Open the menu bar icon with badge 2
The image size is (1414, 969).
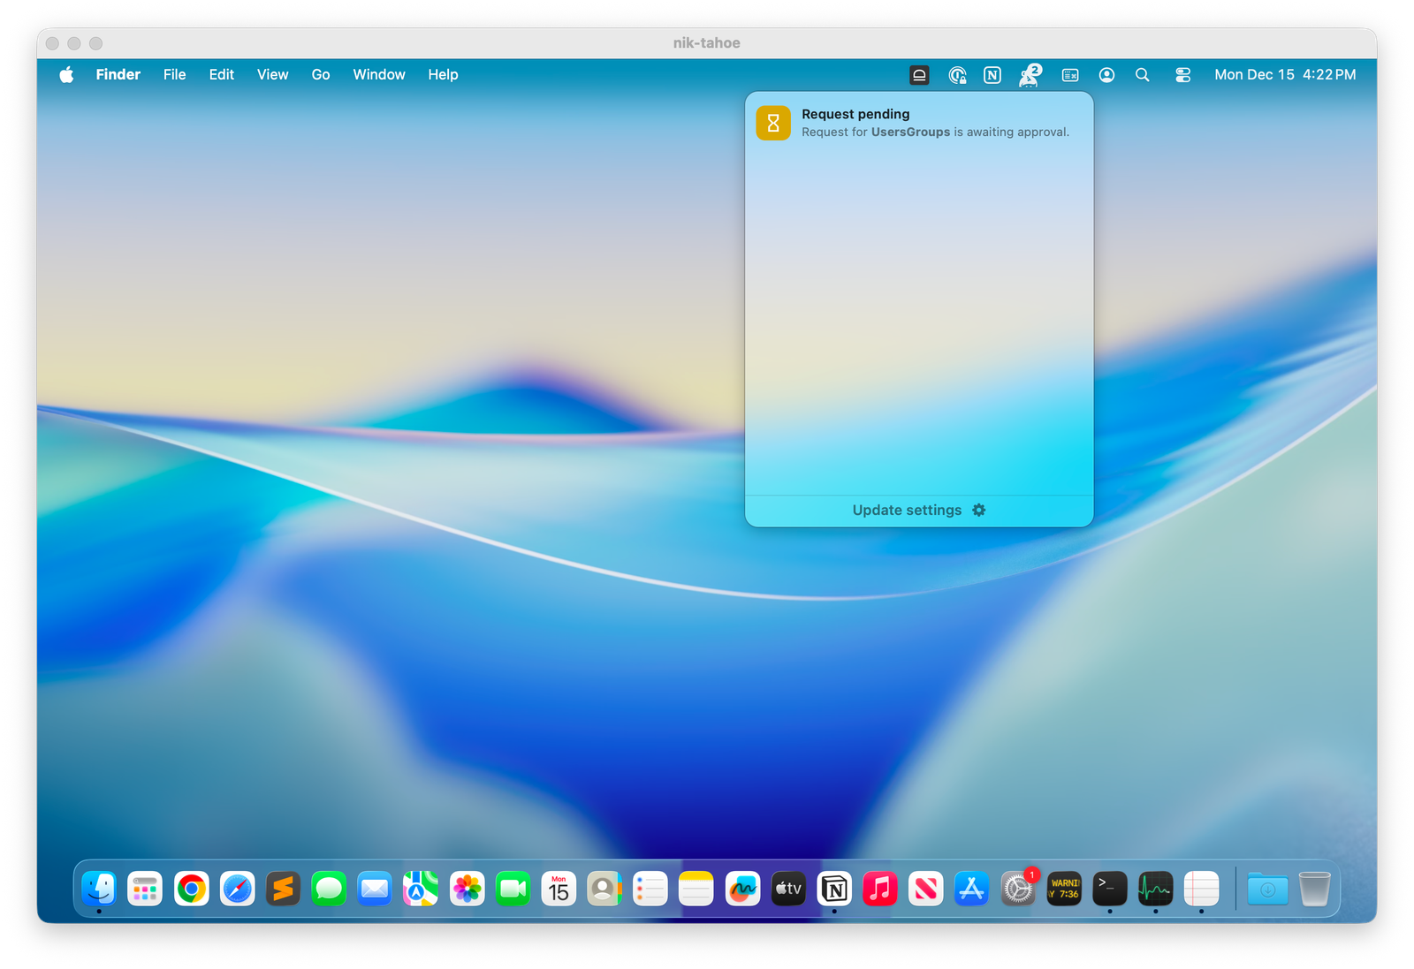[x=1030, y=75]
